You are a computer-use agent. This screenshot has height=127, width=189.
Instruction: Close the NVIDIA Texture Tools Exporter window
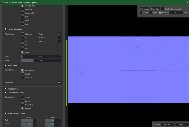click(x=187, y=2)
